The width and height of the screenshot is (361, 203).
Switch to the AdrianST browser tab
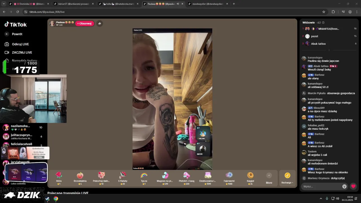pos(73,4)
